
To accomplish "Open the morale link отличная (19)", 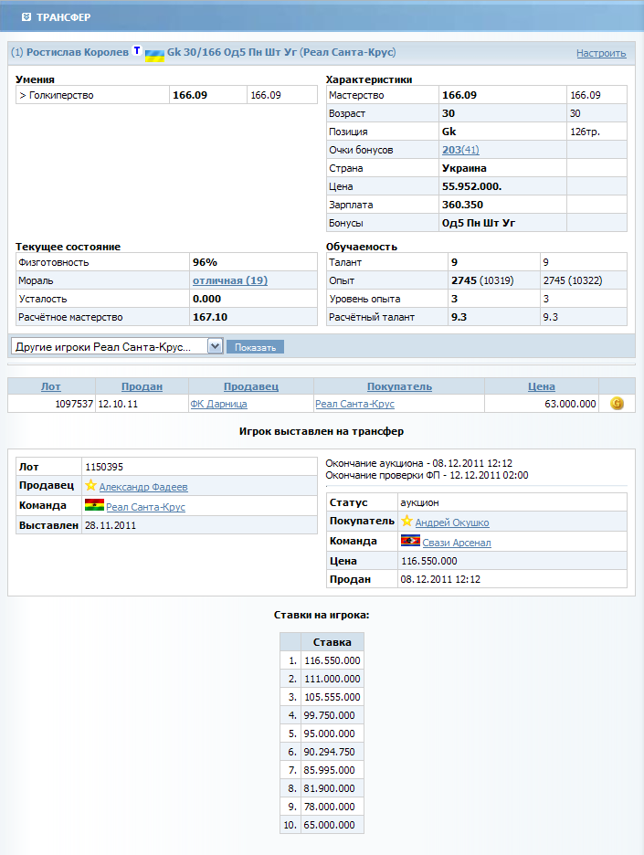I will point(229,280).
